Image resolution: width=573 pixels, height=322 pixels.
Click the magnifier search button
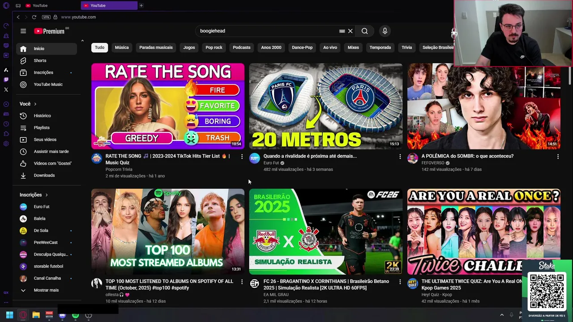[x=365, y=31]
